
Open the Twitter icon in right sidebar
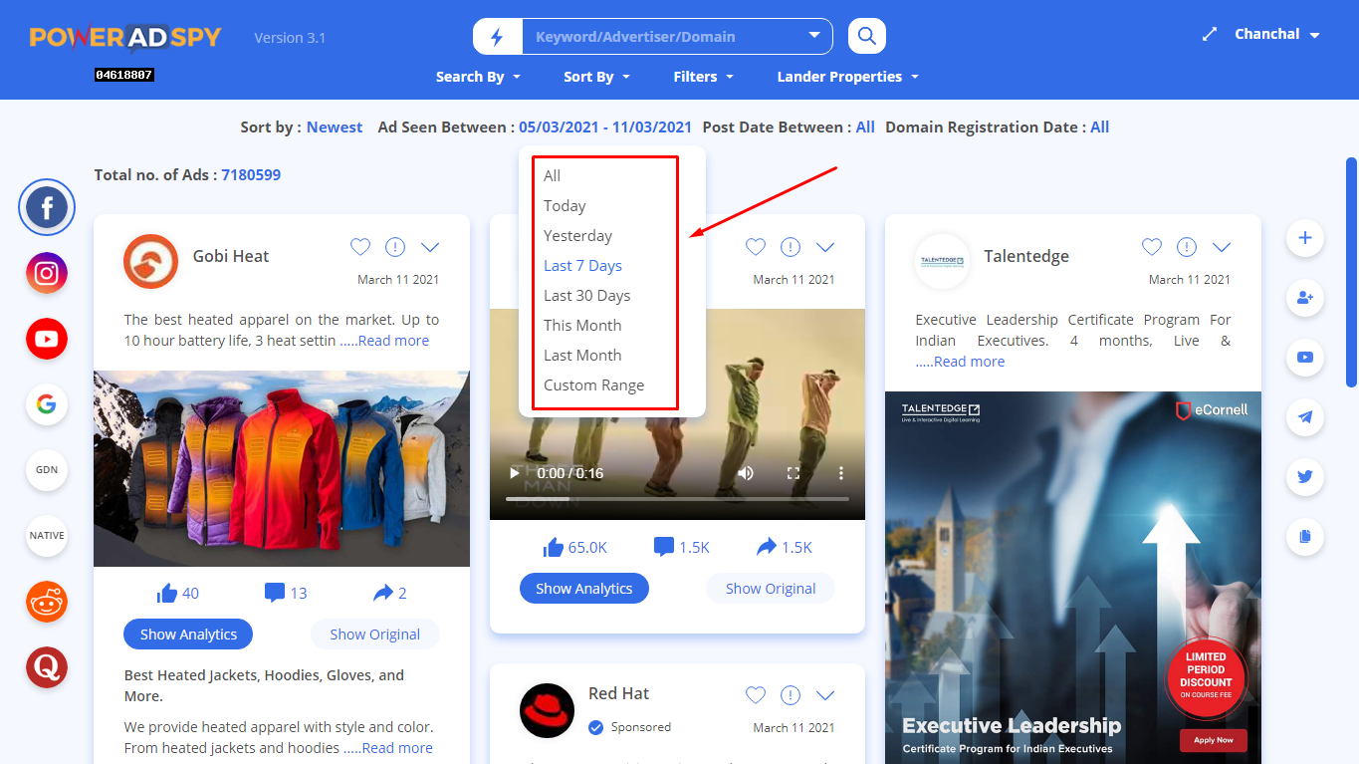[x=1305, y=477]
